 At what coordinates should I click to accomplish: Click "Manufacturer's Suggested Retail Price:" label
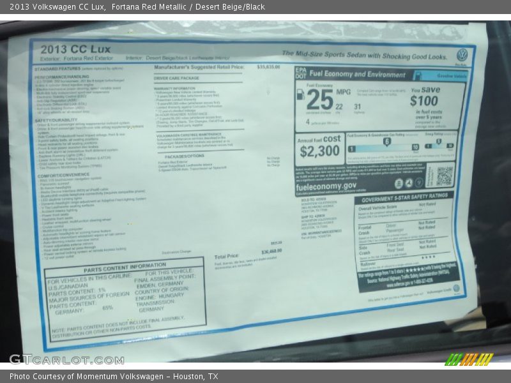[199, 67]
